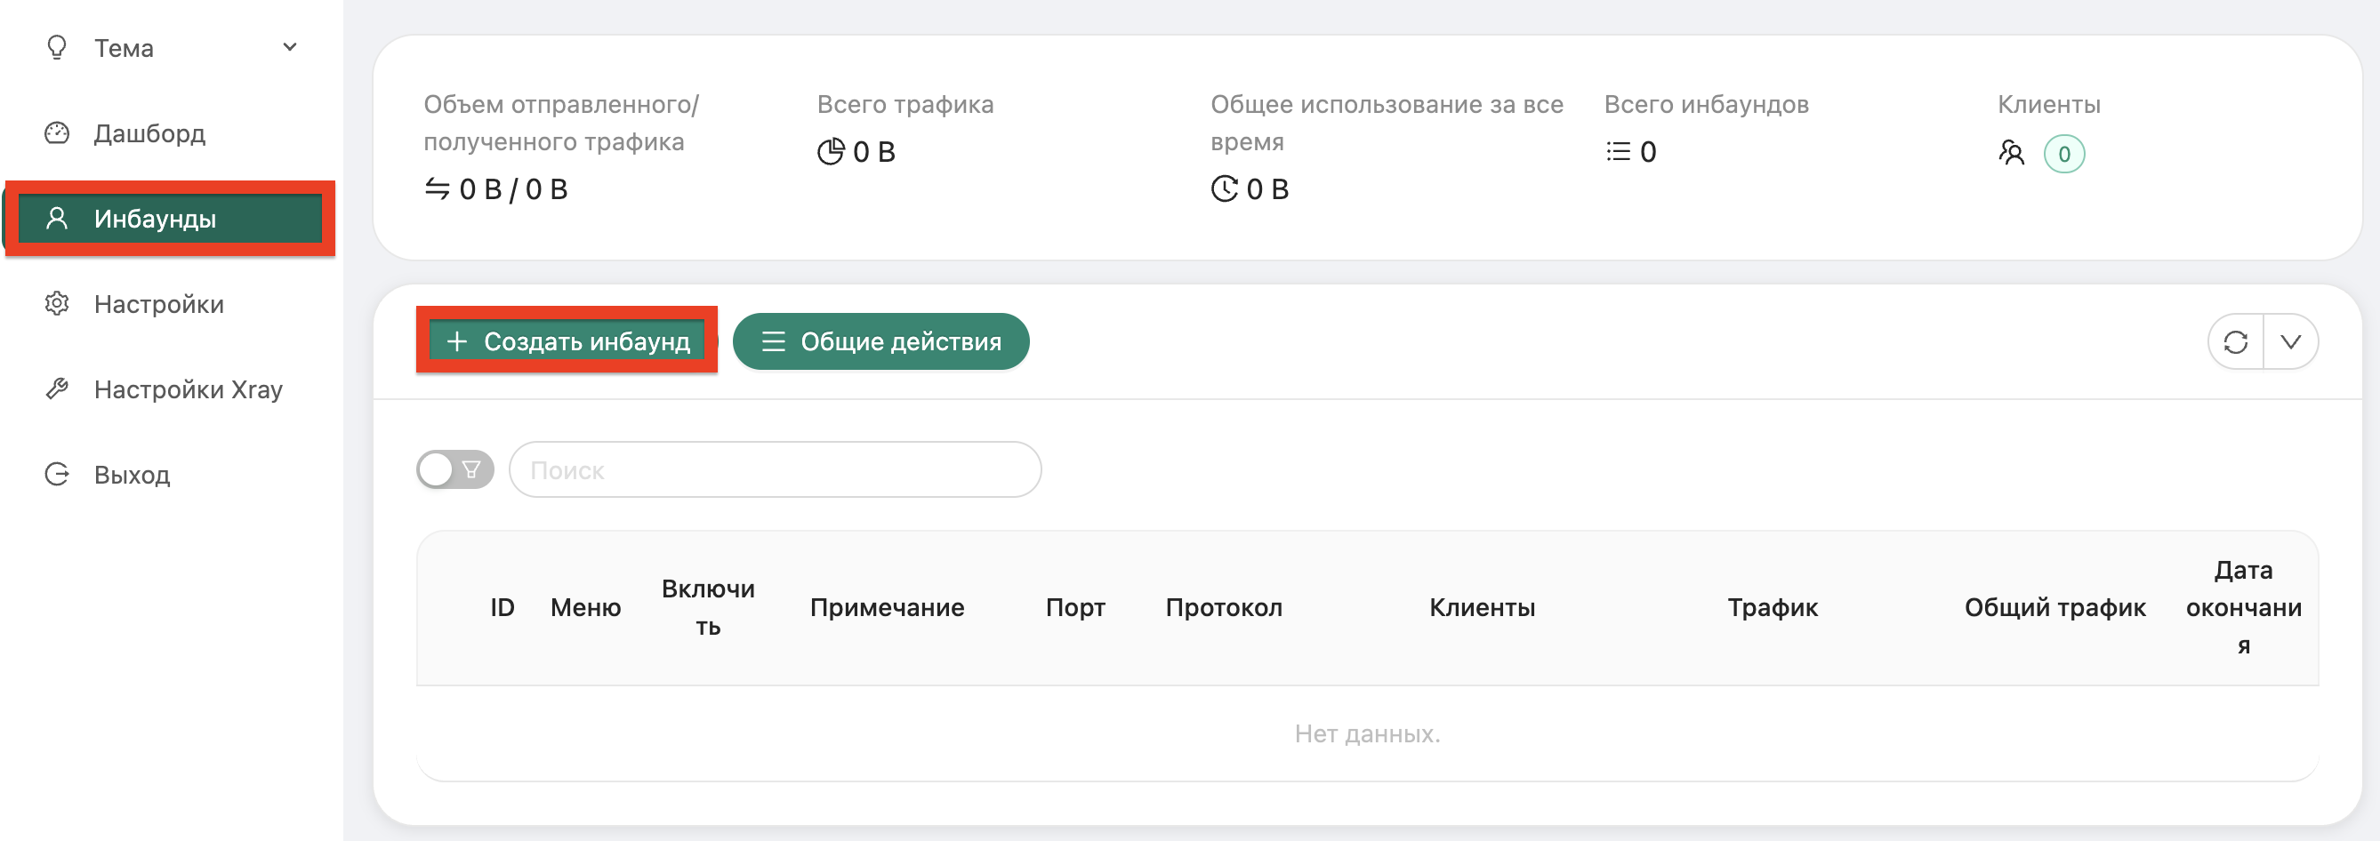
Task: Click the Включить column header
Action: (709, 607)
